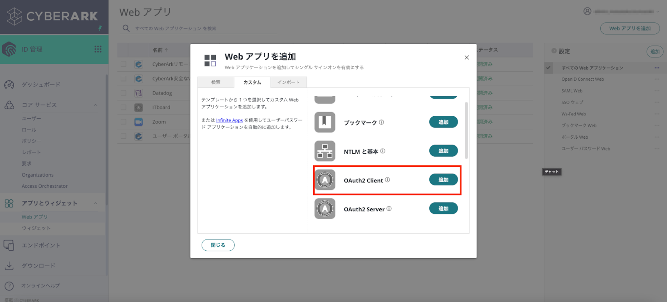Open the app grid menu beside ID 管理
667x302 pixels.
(x=98, y=49)
